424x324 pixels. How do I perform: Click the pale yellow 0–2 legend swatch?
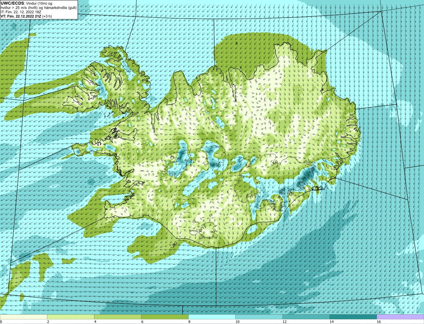point(24,317)
